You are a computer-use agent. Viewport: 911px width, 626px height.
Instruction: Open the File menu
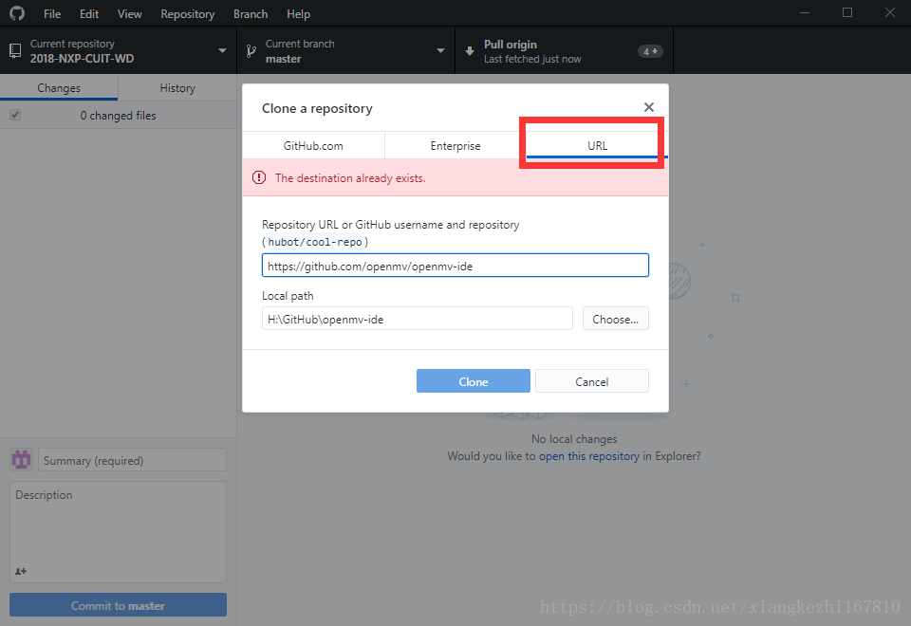point(51,14)
